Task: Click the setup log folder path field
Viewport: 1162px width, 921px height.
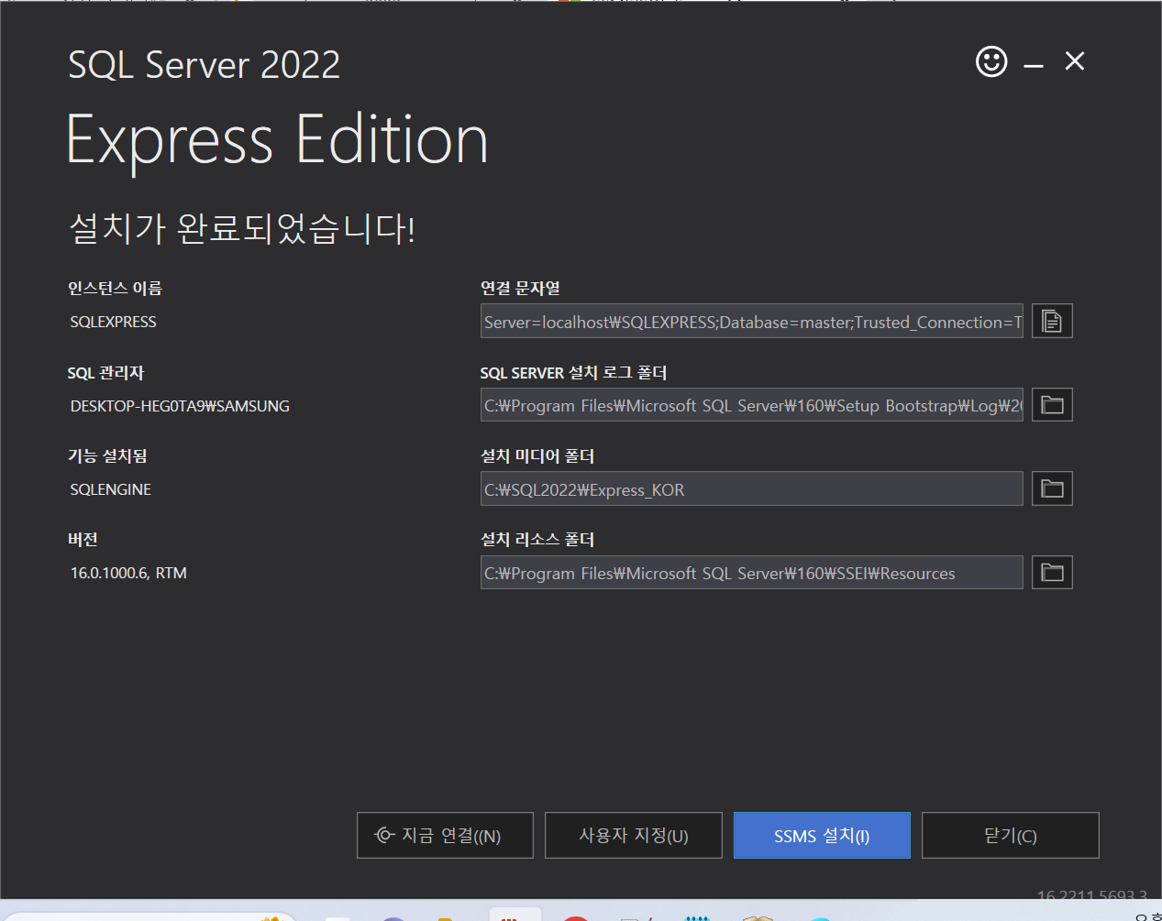Action: pyautogui.click(x=752, y=405)
